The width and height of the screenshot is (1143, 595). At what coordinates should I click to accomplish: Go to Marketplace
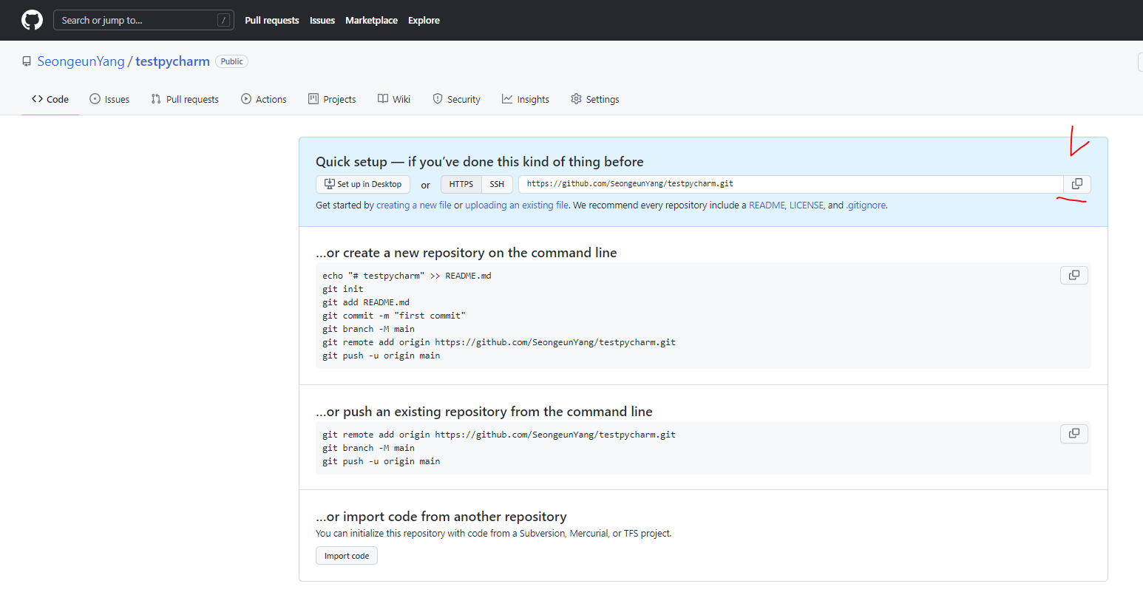click(371, 20)
